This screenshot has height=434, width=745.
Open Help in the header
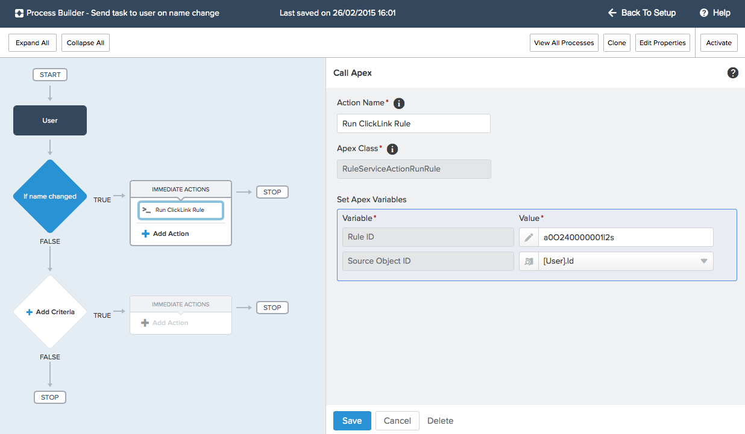(715, 13)
